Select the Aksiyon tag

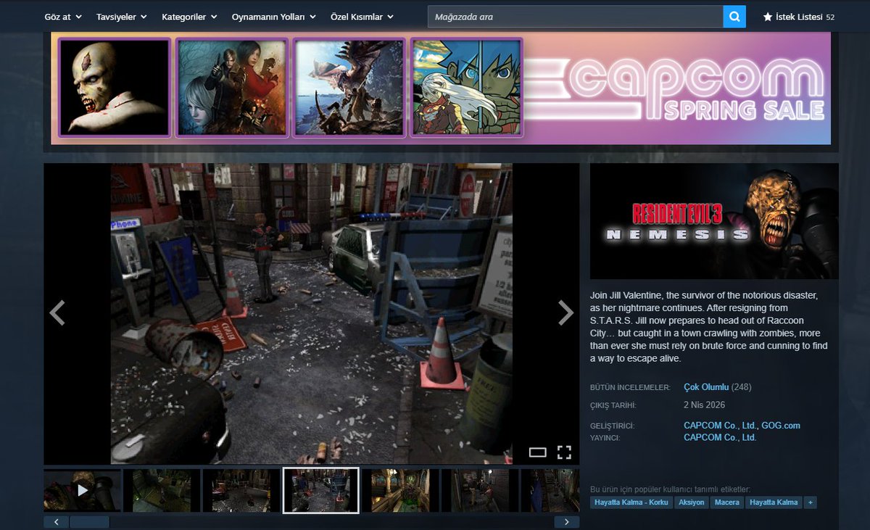[x=692, y=502]
